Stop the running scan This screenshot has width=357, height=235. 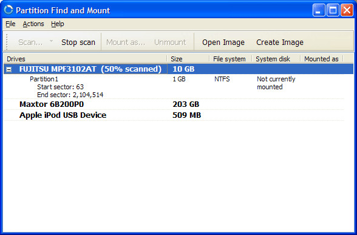[x=78, y=42]
